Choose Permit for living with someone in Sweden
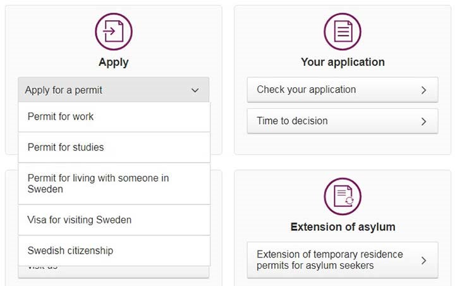 point(114,183)
